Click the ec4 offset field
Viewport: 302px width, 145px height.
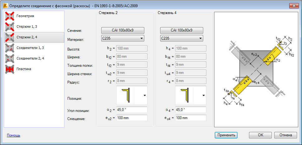tap(191, 118)
